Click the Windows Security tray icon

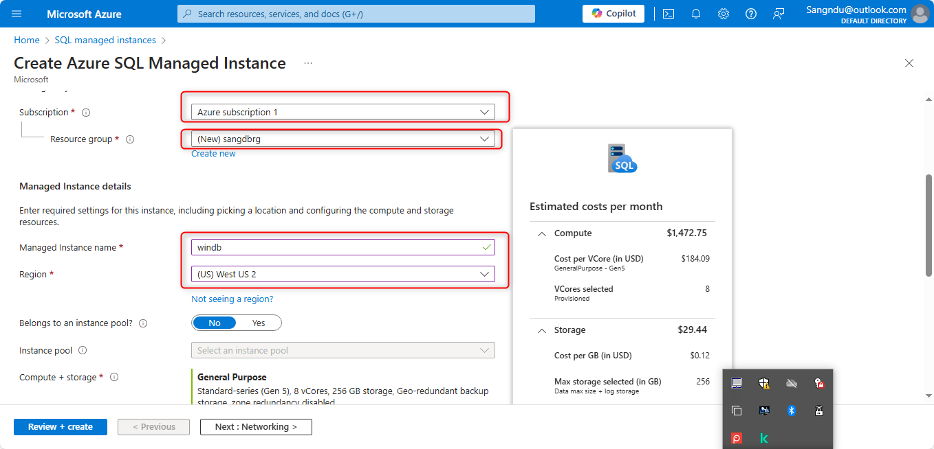[x=764, y=383]
